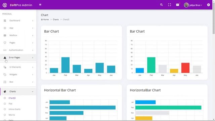
Task: Click the Pages monitor sidebar icon
Action: (x=5, y=43)
